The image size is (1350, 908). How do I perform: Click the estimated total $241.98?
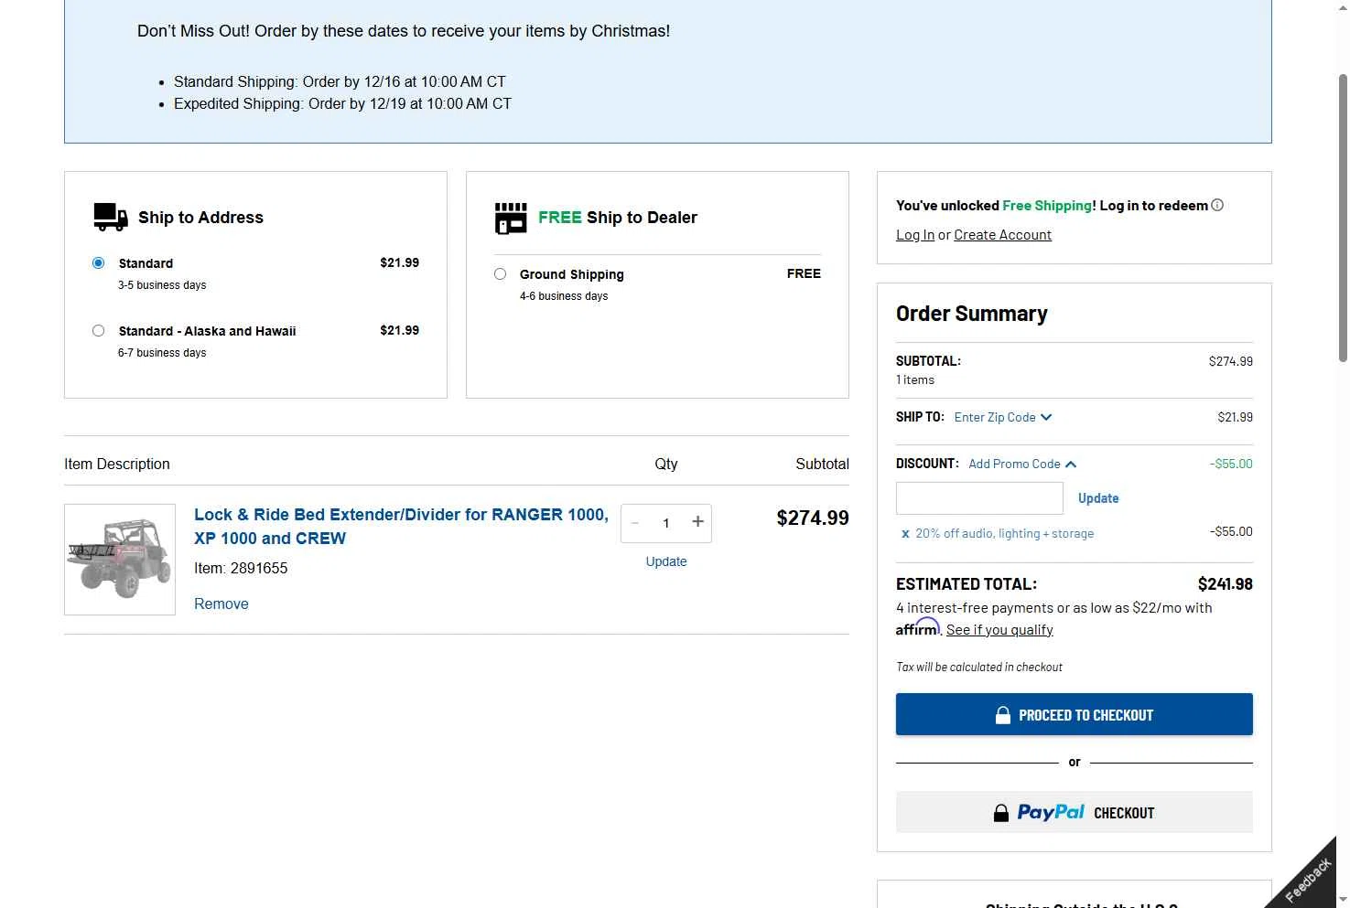click(x=1225, y=584)
